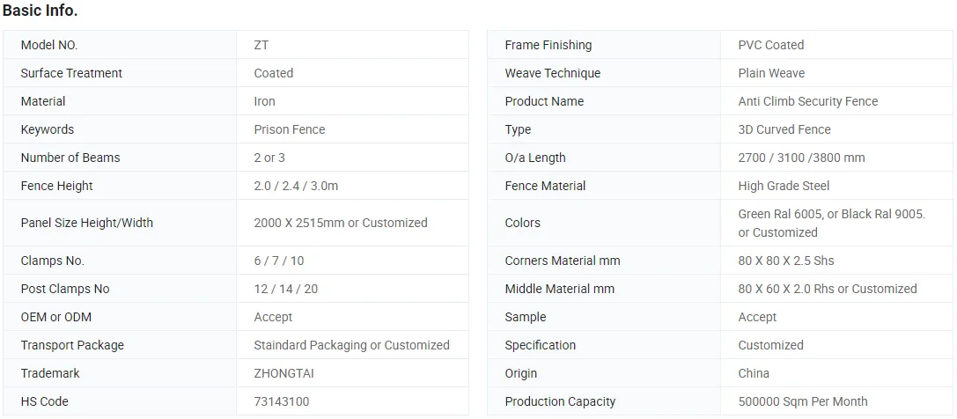Select the Prison Fence keyword value

click(x=289, y=129)
